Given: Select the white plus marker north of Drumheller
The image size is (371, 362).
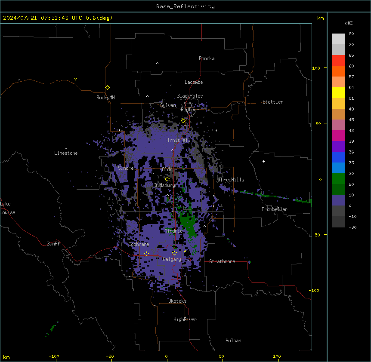Looking at the screenshot, I should pos(263,161).
